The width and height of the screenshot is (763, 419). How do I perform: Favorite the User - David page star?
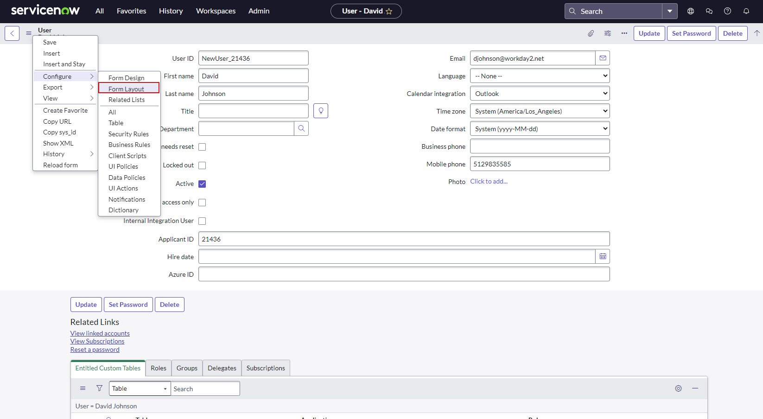pos(389,11)
